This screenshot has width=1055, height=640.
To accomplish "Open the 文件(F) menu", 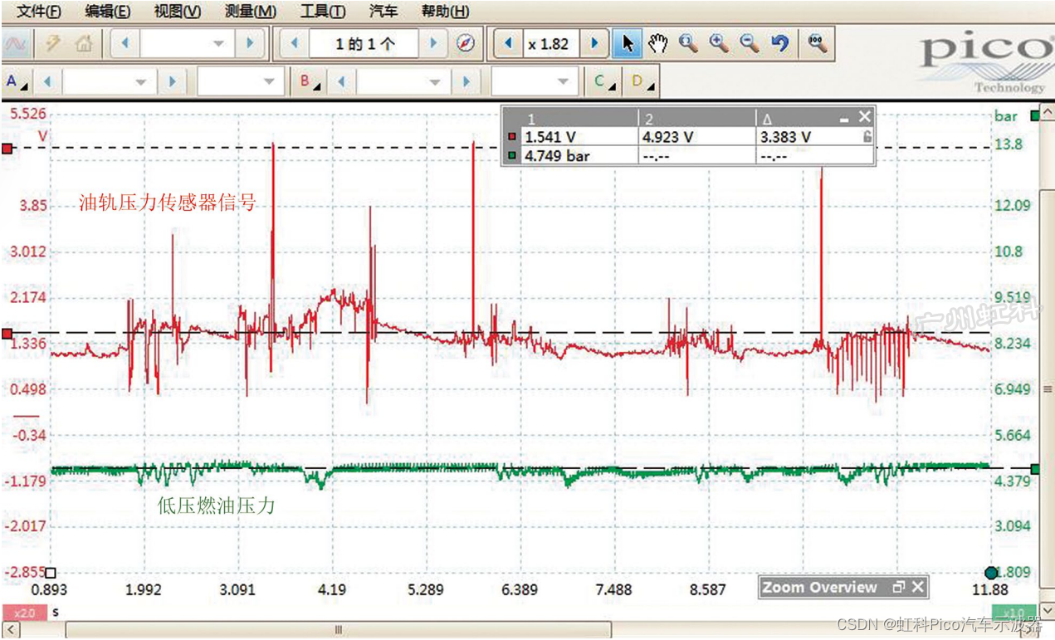I will (39, 12).
